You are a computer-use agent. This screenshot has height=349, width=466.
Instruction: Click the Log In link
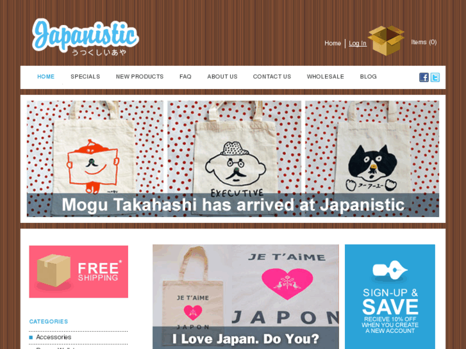[358, 44]
